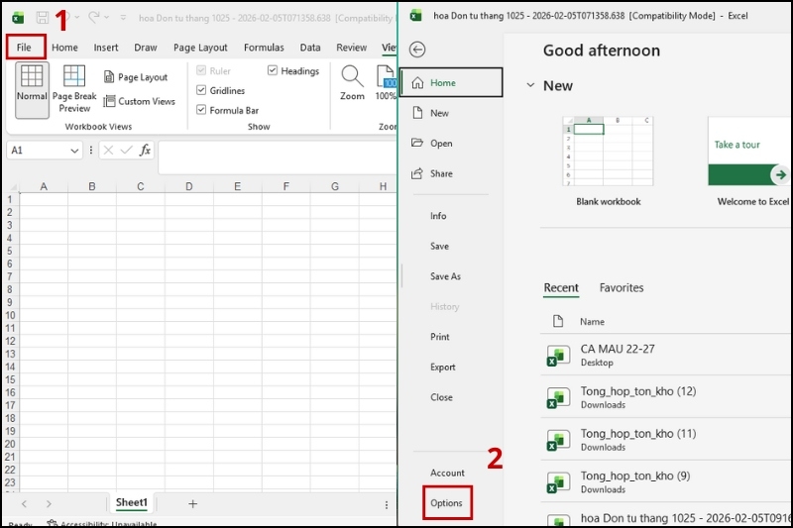Image resolution: width=793 pixels, height=528 pixels.
Task: Set zoom to 100%
Action: coord(386,83)
